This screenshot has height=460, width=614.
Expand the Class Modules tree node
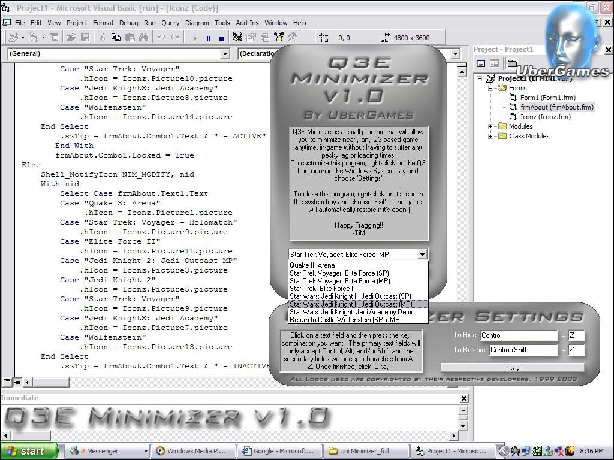click(x=490, y=136)
